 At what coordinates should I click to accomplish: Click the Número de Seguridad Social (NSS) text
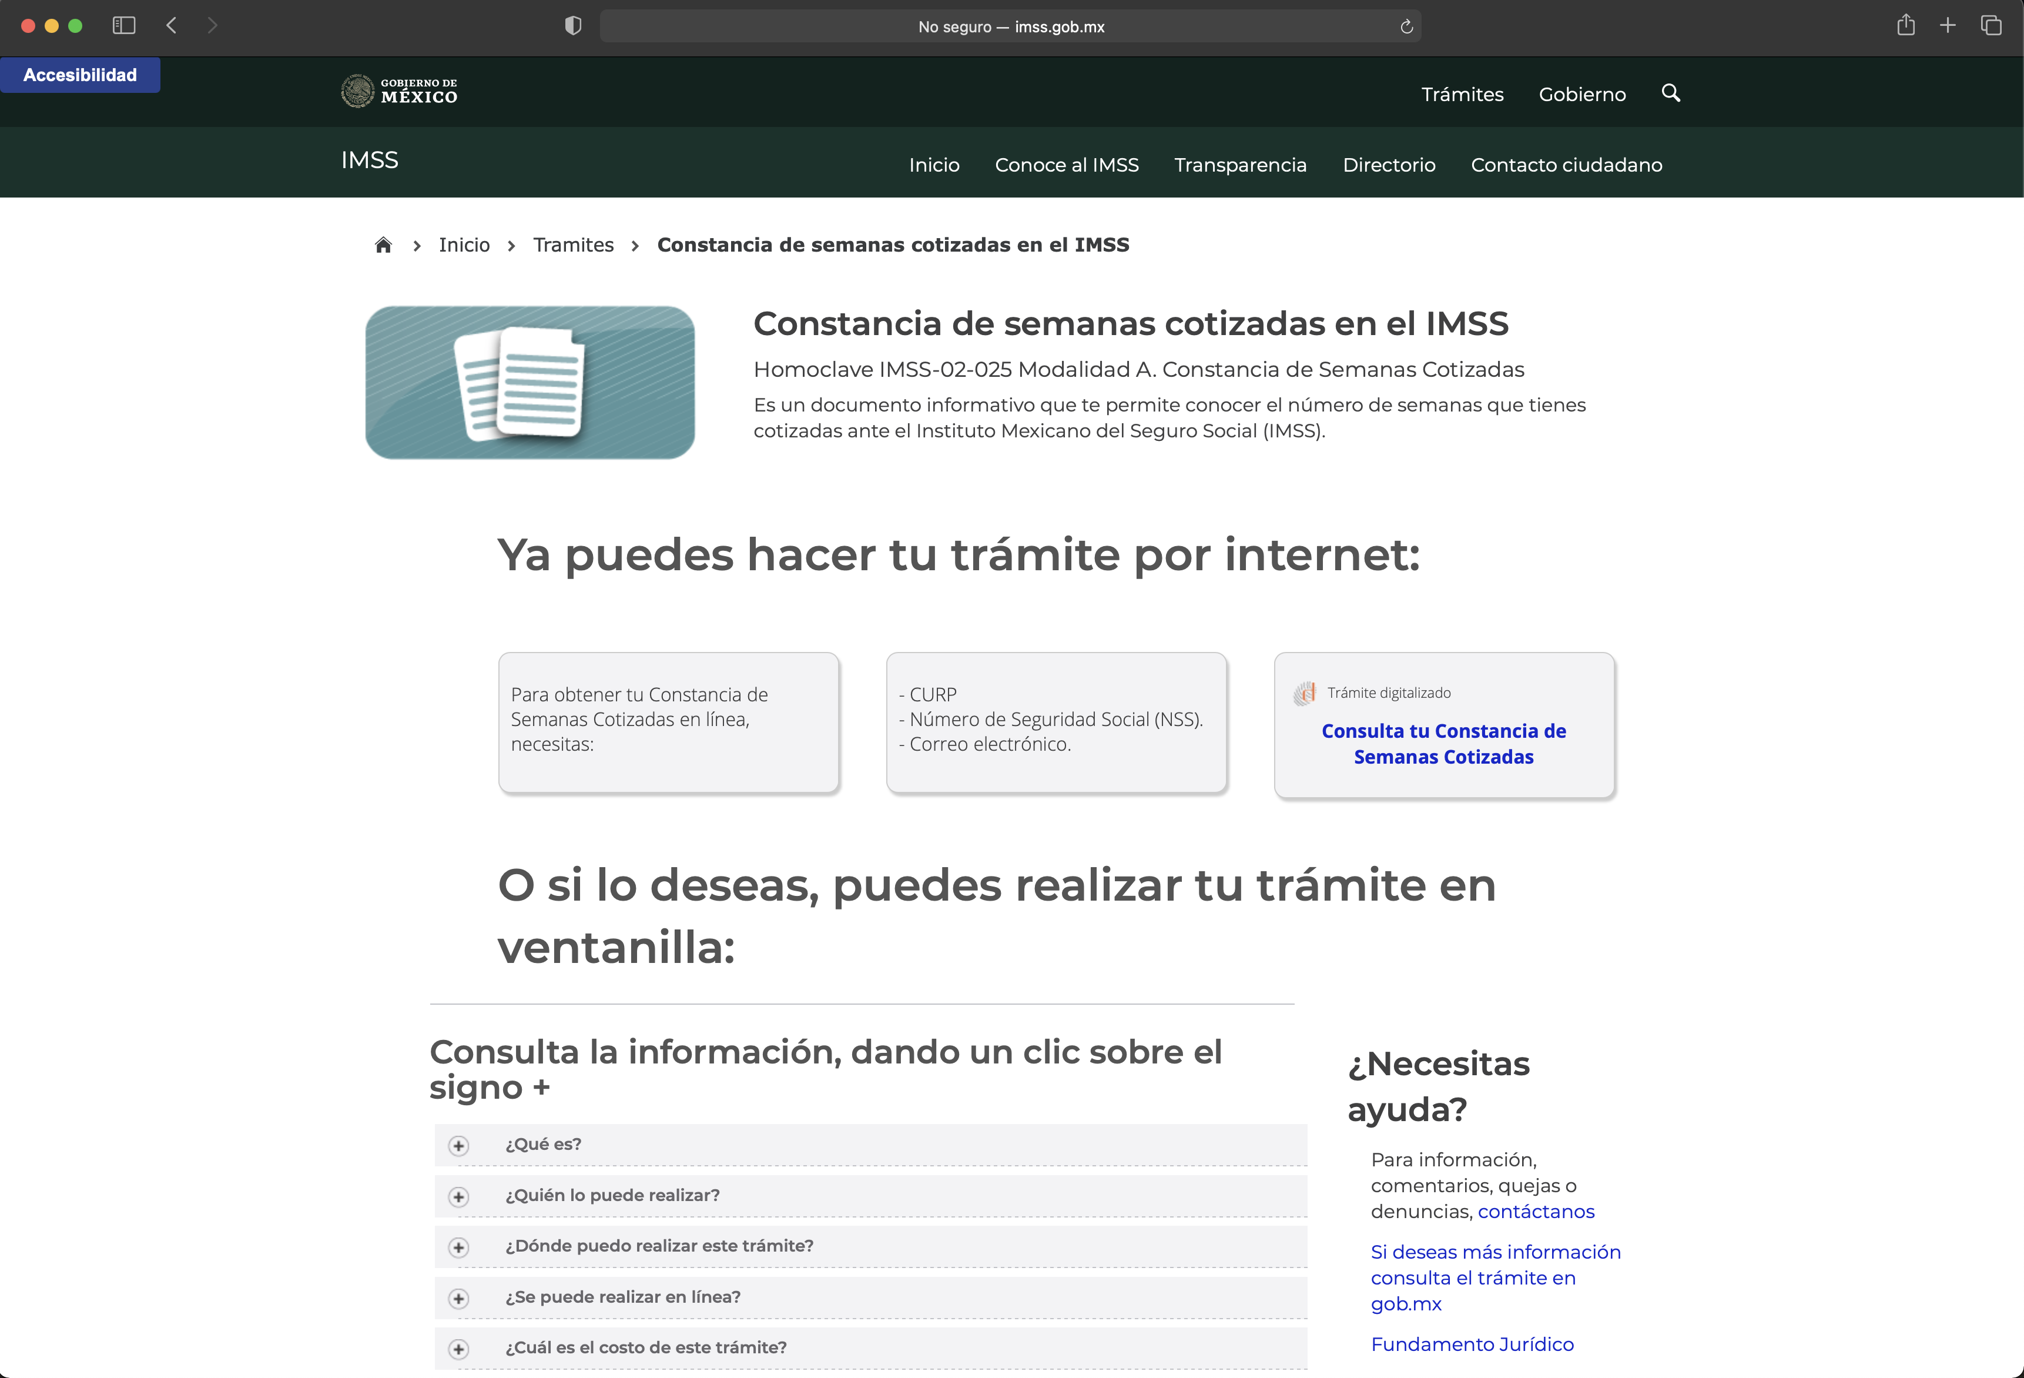pyautogui.click(x=1050, y=720)
